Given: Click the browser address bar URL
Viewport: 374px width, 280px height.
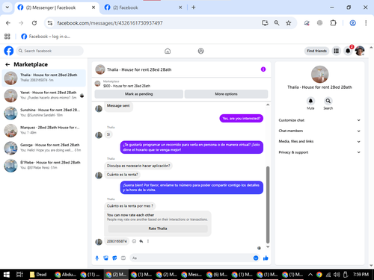Looking at the screenshot, I should point(110,23).
